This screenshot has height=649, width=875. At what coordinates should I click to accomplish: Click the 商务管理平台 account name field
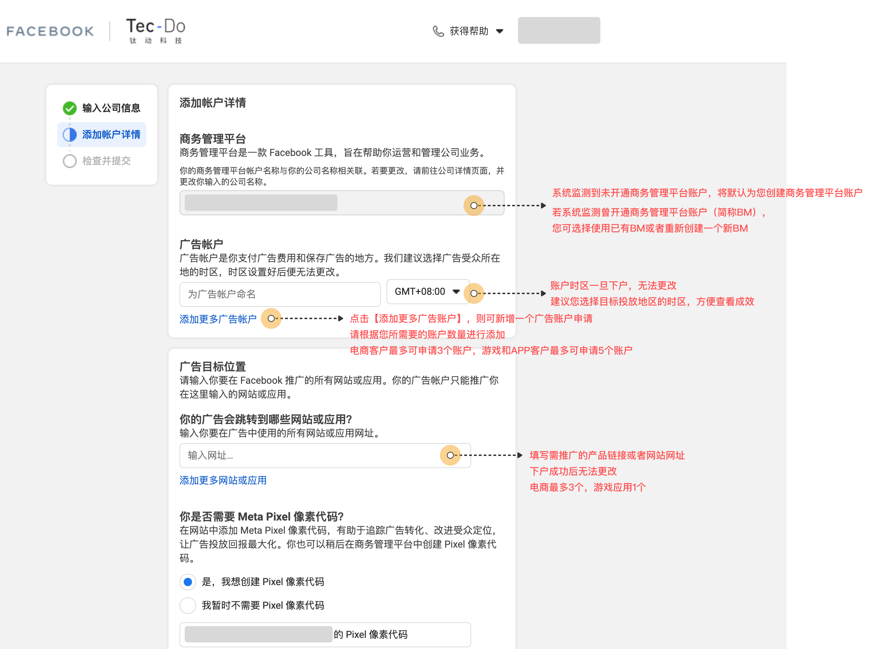click(341, 203)
